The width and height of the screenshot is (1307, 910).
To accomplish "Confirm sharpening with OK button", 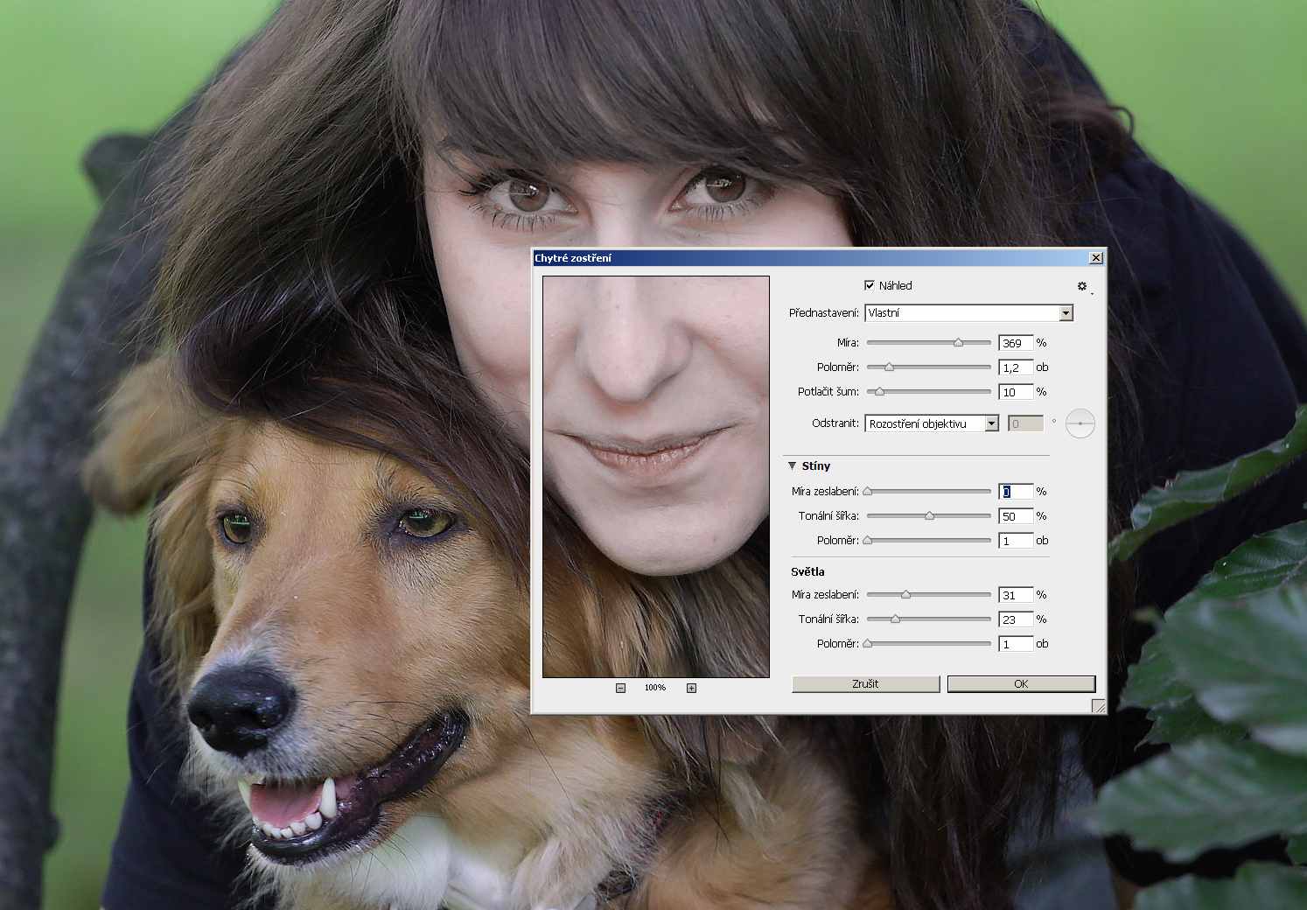I will [x=1021, y=684].
